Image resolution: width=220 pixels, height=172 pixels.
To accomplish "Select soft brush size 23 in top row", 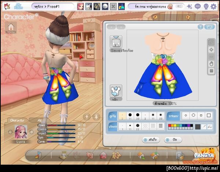I will [x=161, y=116].
